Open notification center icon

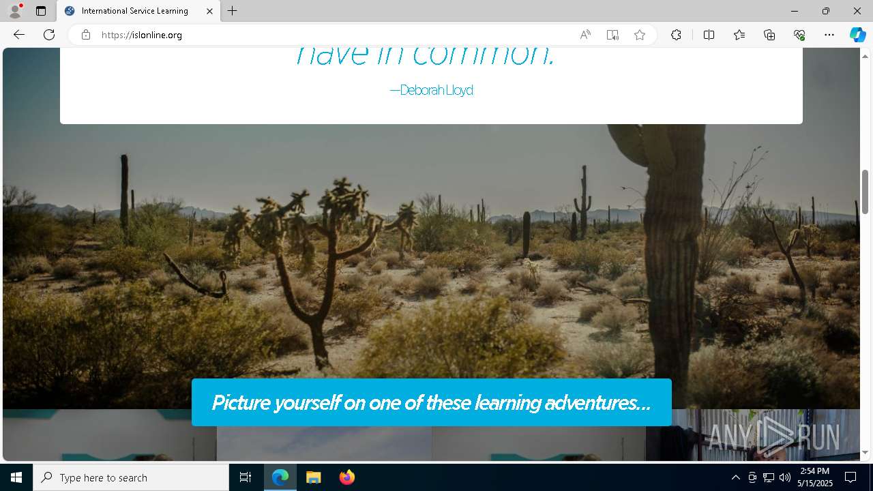coord(850,477)
